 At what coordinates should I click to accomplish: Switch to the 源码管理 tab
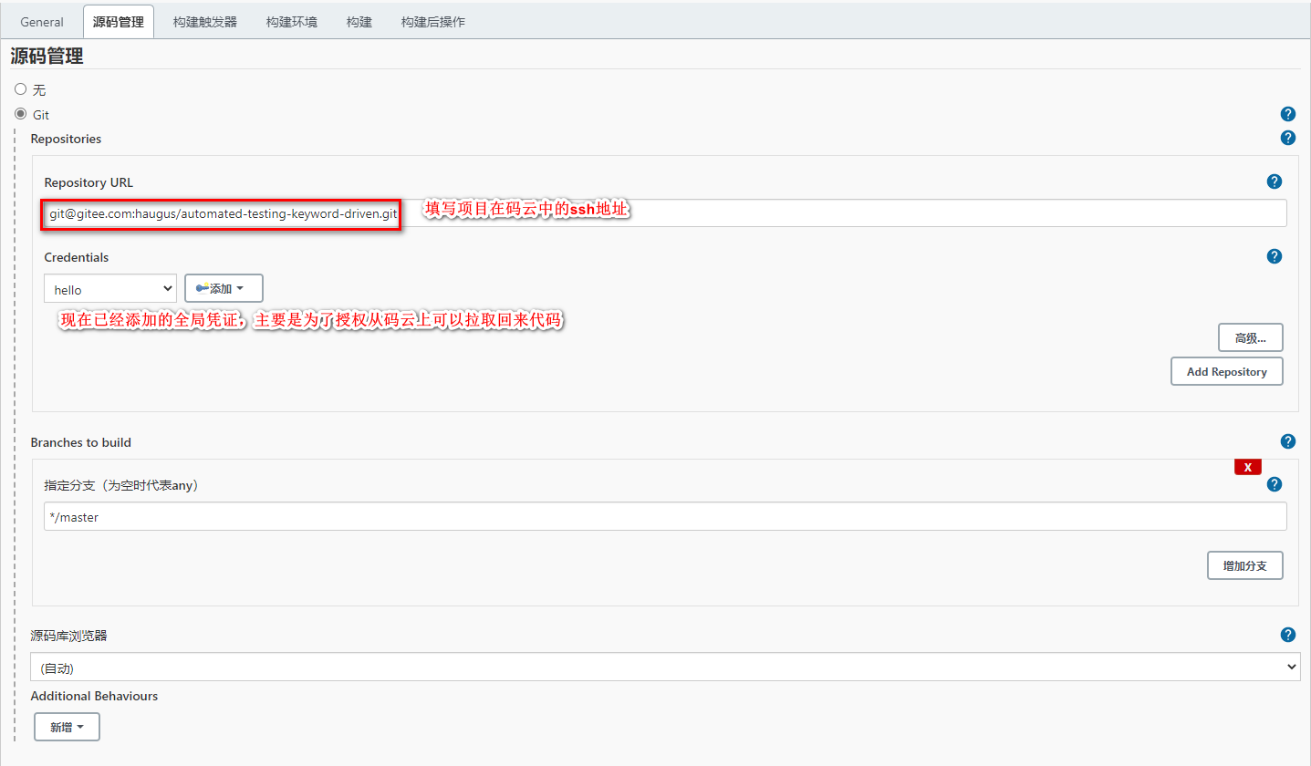[x=119, y=22]
